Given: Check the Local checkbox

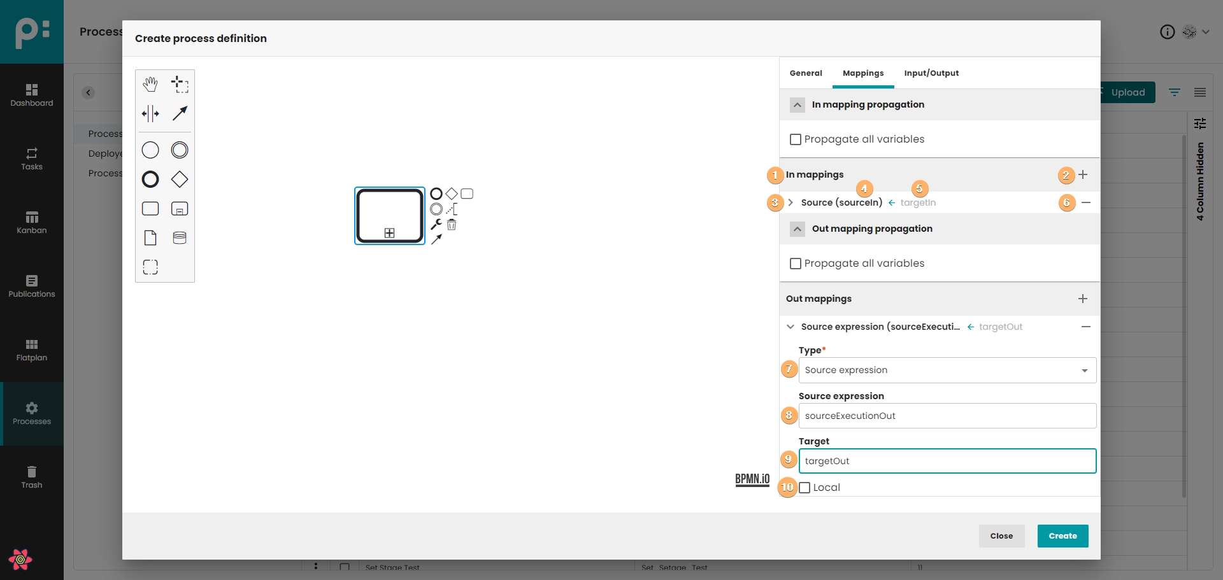Looking at the screenshot, I should (x=805, y=488).
